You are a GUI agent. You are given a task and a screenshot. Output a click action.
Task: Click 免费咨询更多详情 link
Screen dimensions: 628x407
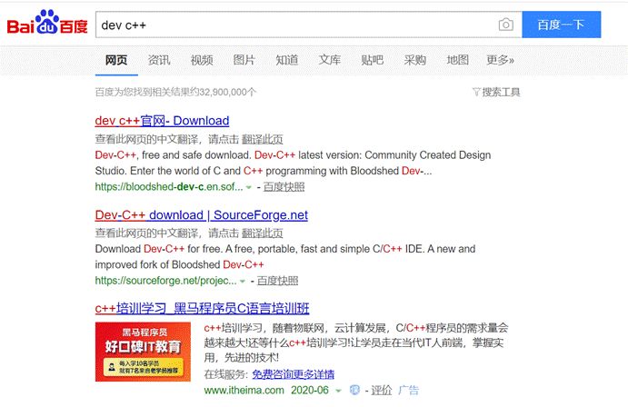pos(293,374)
